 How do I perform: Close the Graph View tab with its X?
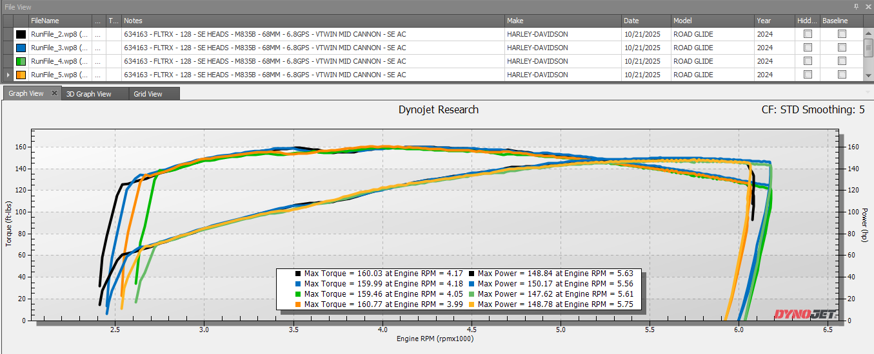pos(54,93)
